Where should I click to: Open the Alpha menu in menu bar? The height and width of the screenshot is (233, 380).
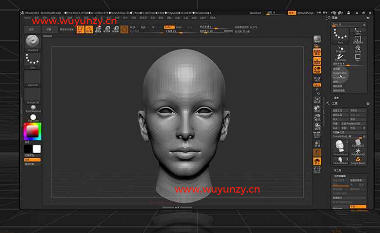[x=27, y=17]
